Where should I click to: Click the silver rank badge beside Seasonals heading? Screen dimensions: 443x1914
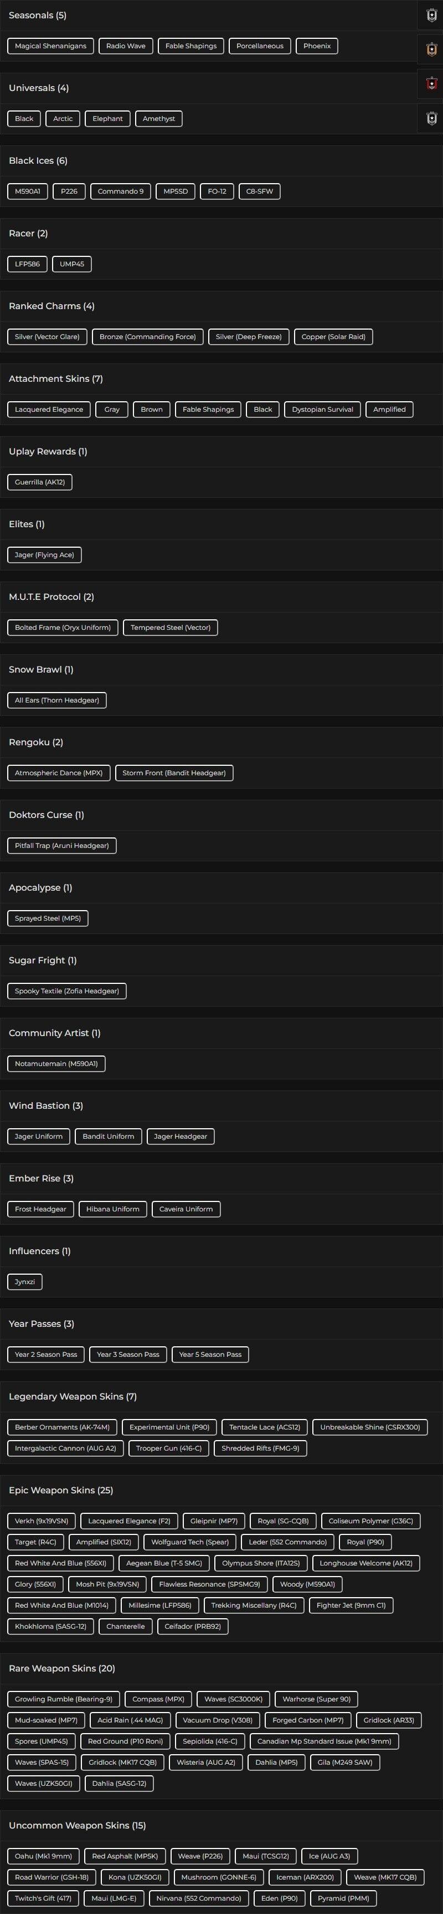[x=432, y=15]
